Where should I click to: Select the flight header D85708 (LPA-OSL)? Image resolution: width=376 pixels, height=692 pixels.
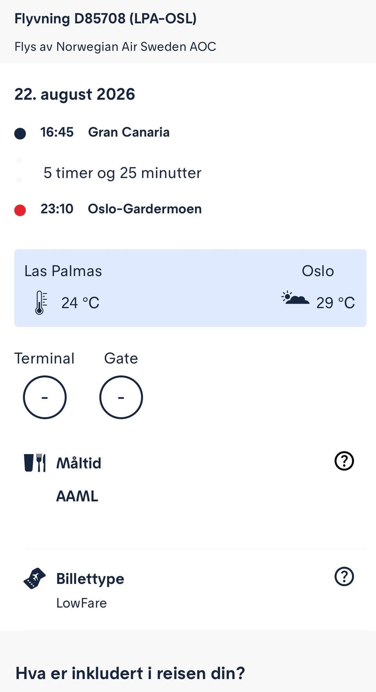point(105,18)
